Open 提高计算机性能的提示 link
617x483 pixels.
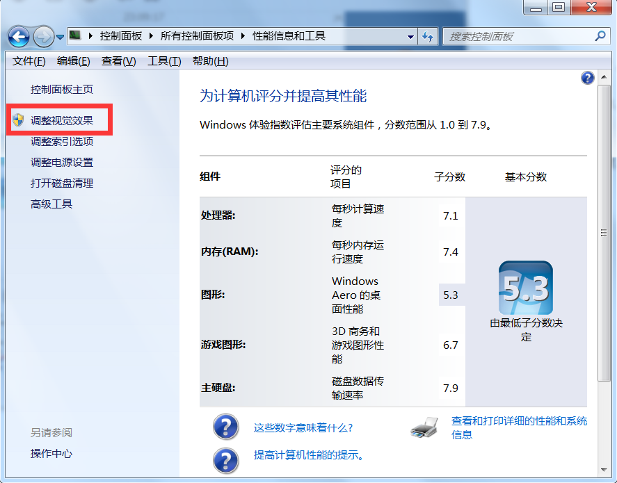pos(309,455)
